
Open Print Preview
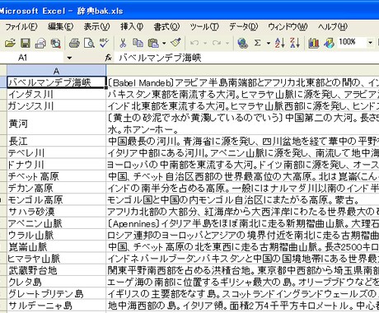[x=89, y=43]
